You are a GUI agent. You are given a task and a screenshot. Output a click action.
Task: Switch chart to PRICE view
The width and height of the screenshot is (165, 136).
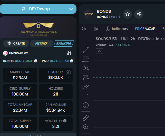coord(140,29)
